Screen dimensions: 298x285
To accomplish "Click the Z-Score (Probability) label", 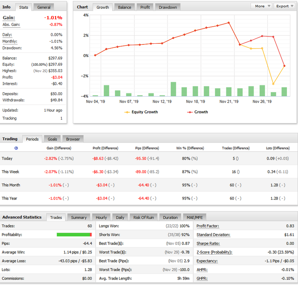I will 214,252.
